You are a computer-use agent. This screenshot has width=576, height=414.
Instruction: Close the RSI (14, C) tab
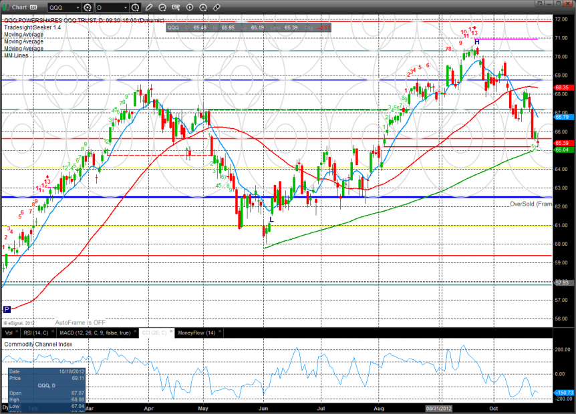(x=53, y=331)
